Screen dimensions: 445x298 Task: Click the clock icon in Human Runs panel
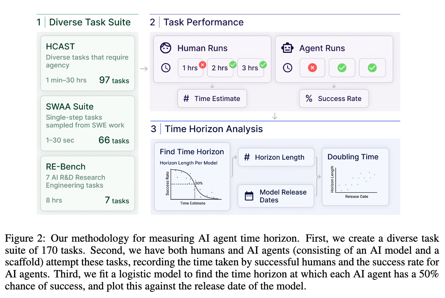[x=166, y=68]
